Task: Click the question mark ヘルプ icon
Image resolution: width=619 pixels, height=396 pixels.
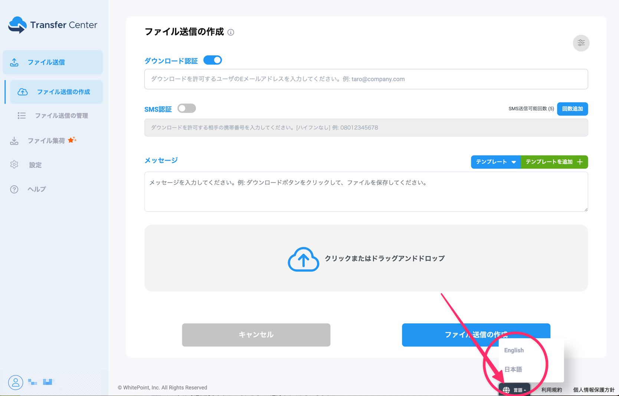Action: click(14, 189)
